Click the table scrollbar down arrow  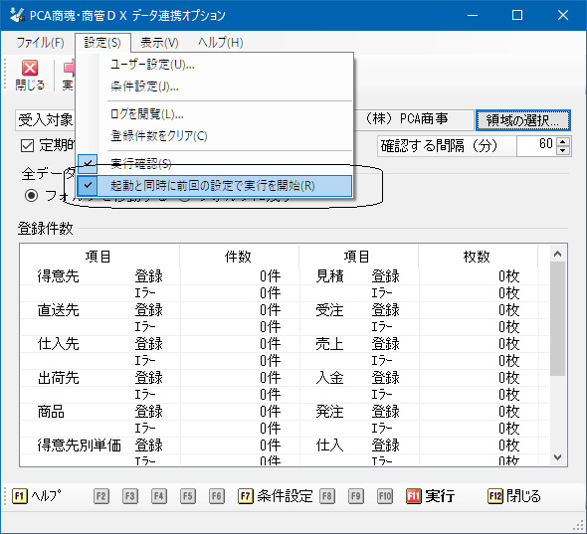point(557,457)
